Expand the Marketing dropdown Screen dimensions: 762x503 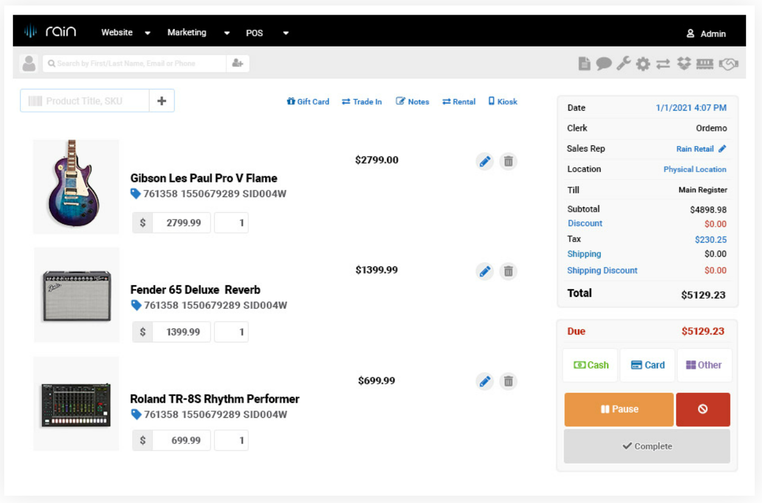tap(187, 32)
